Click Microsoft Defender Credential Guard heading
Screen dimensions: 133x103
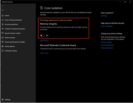(58, 45)
